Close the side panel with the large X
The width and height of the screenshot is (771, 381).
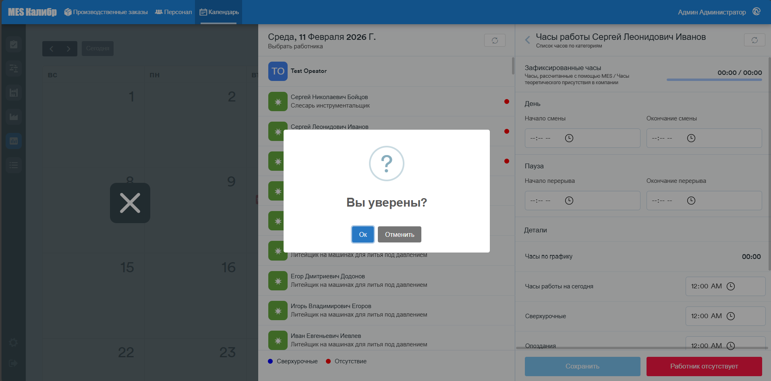[130, 203]
